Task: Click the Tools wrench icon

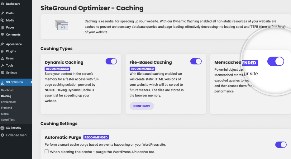Action: coord(2,65)
